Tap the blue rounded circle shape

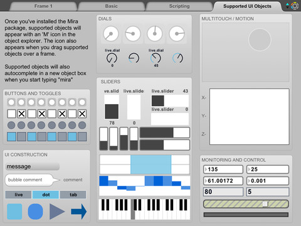pos(36,212)
